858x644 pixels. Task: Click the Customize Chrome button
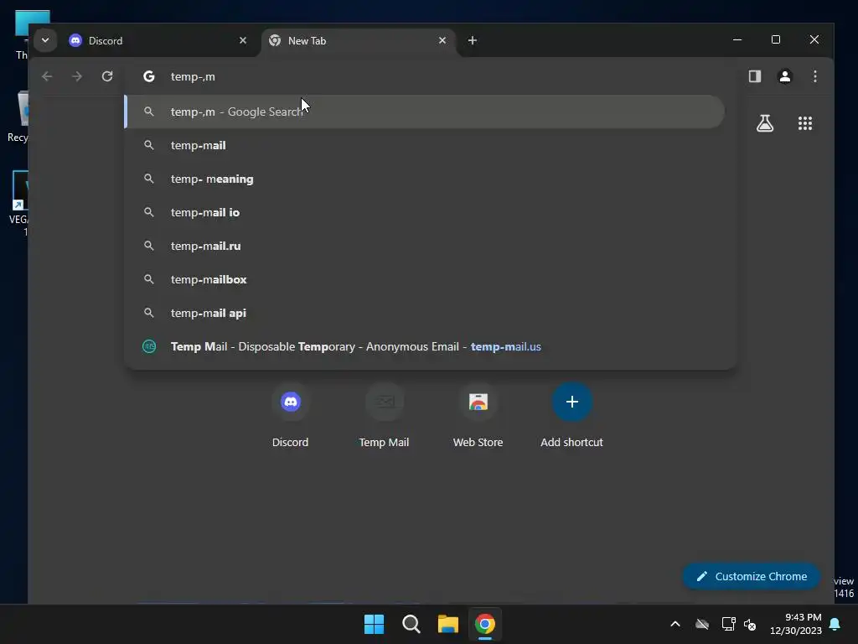click(752, 576)
